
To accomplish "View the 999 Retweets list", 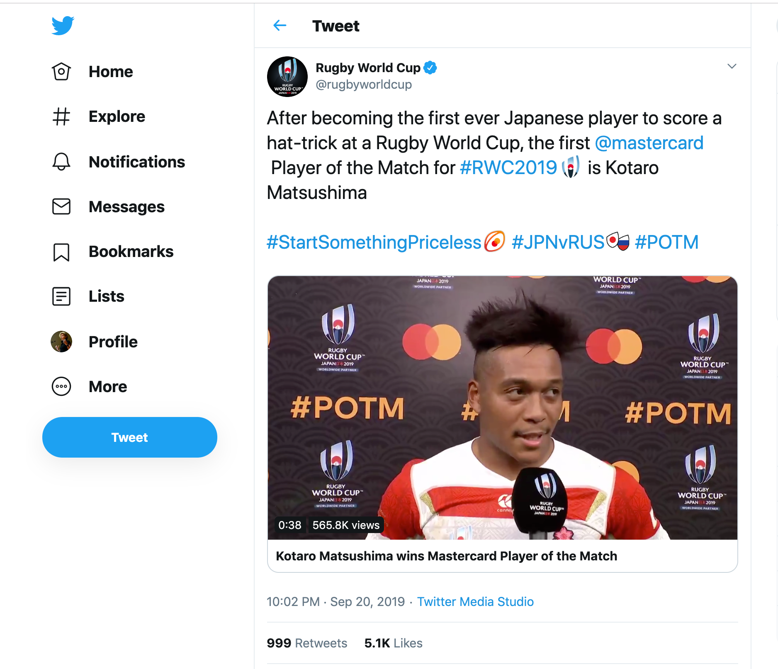I will 307,643.
